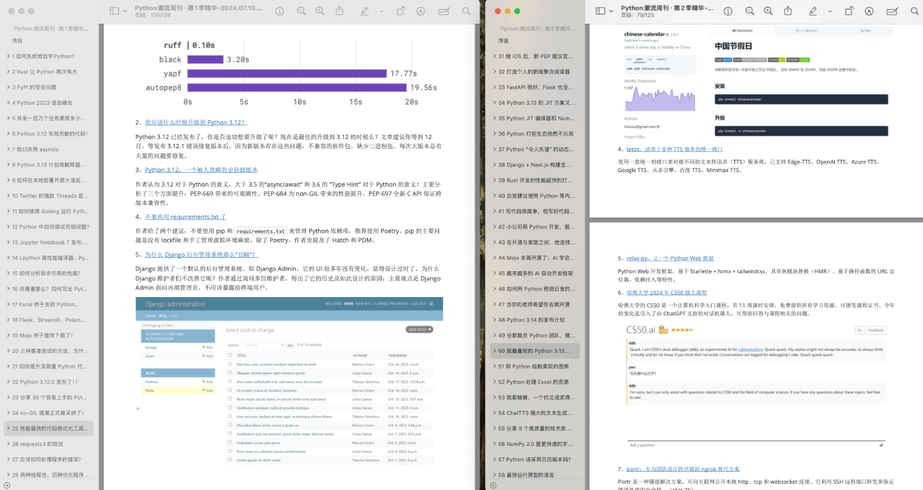The image size is (923, 490).
Task: Open link "不要再用 requirements.txt 了"
Action: pyautogui.click(x=186, y=217)
